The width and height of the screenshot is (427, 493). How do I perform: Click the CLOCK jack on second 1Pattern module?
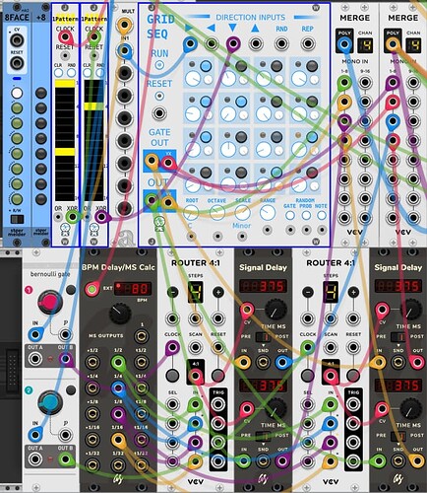94,37
